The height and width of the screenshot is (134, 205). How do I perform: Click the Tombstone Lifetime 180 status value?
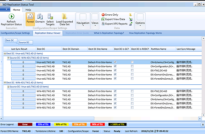click(x=61, y=131)
